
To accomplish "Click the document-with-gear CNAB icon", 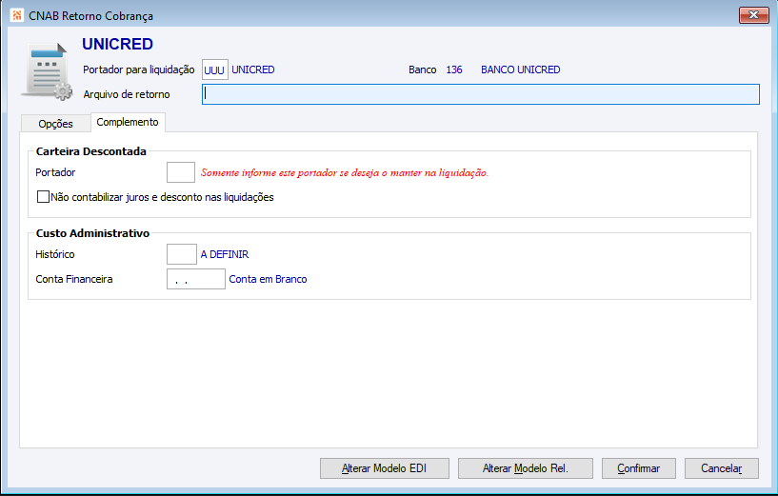I will [x=48, y=71].
